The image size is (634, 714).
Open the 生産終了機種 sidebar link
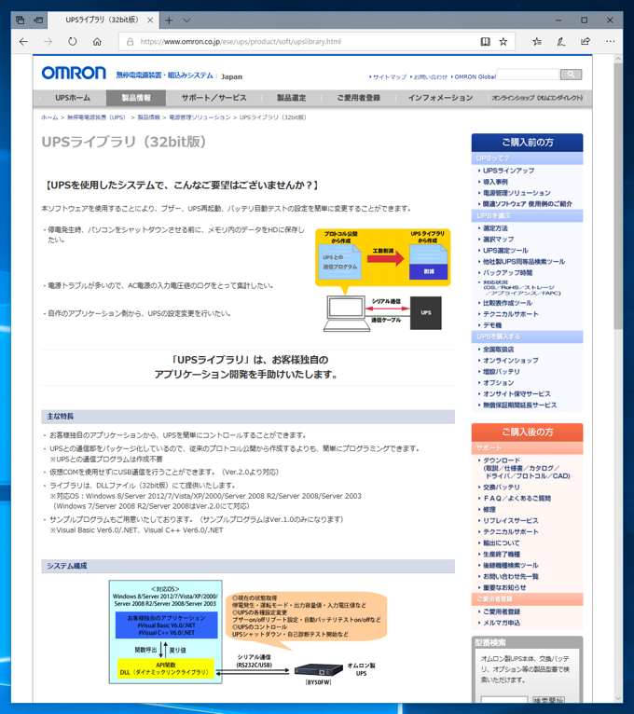coord(501,555)
